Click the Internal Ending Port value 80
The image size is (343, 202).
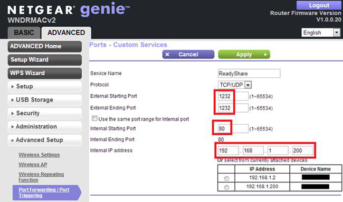[x=221, y=139]
